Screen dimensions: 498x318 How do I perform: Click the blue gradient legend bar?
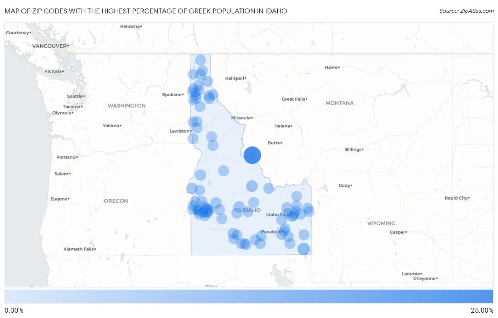point(249,296)
